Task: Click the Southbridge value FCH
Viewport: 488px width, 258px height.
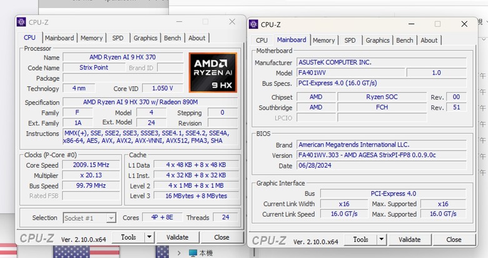Action: click(382, 107)
